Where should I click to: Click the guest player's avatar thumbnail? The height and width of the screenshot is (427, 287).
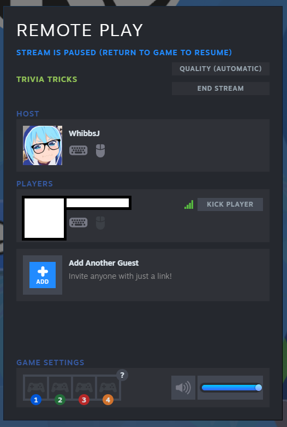pyautogui.click(x=44, y=218)
